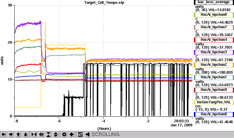Click the circle auto-scale toolbar icon

tap(64, 135)
